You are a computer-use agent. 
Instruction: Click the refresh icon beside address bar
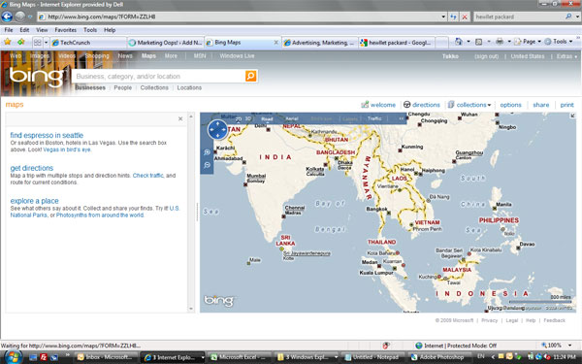(x=453, y=17)
